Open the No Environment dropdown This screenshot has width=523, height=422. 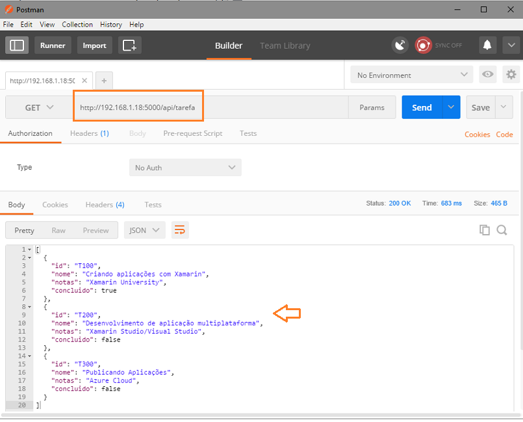pos(412,75)
